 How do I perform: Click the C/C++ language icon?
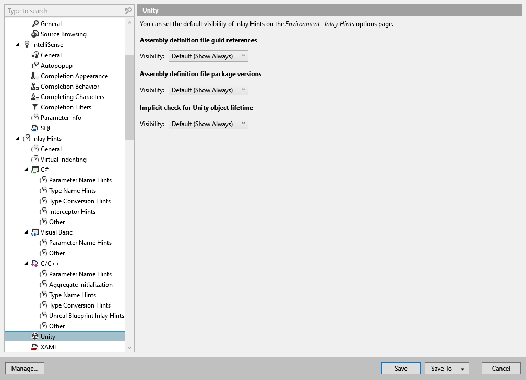[34, 263]
